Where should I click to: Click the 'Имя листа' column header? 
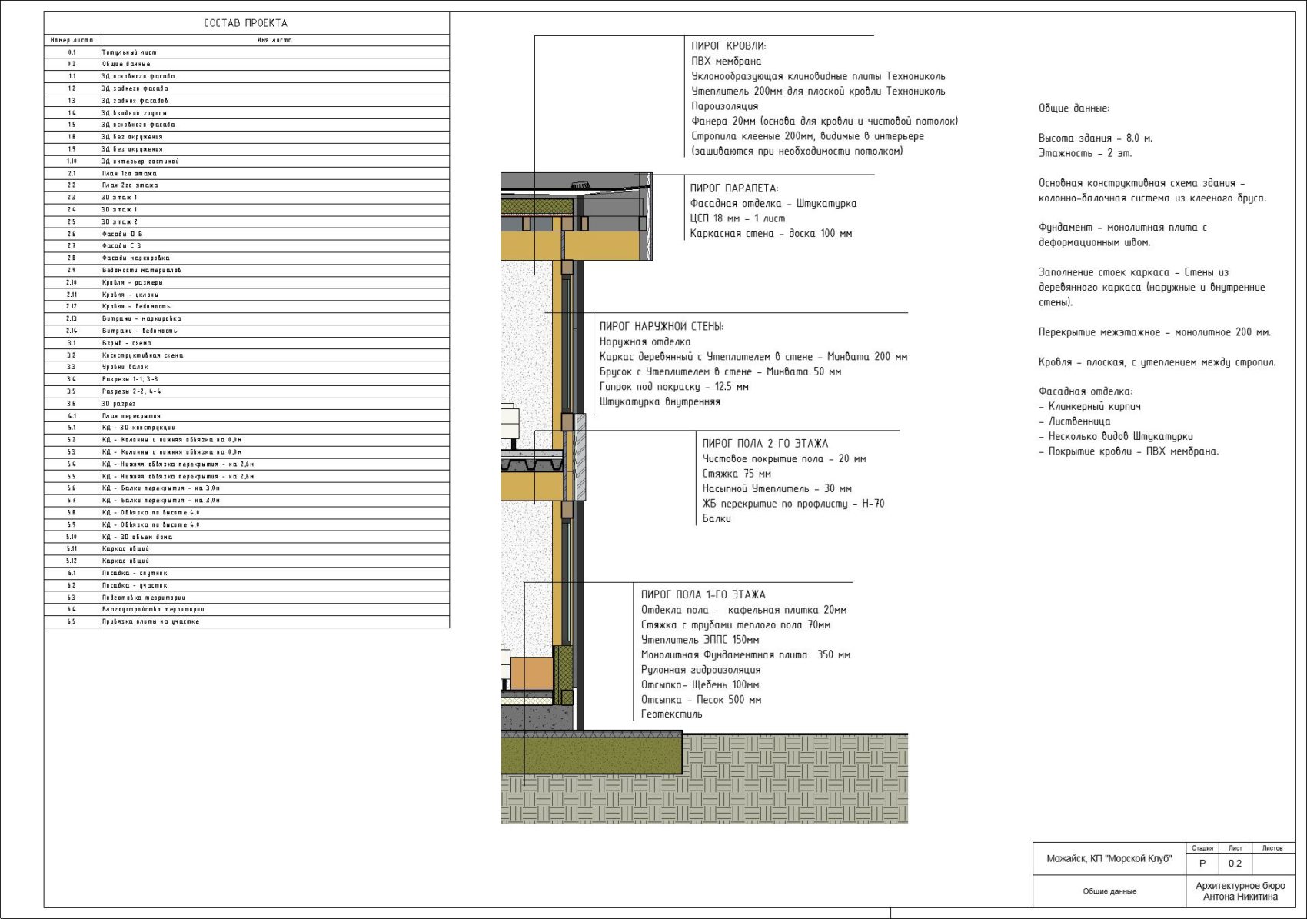(x=275, y=40)
